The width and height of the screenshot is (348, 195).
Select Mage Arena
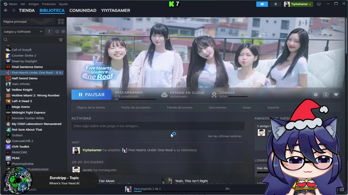(21, 107)
